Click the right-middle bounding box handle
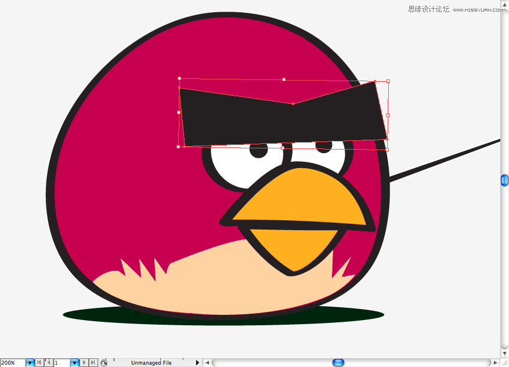The width and height of the screenshot is (509, 367). (388, 115)
